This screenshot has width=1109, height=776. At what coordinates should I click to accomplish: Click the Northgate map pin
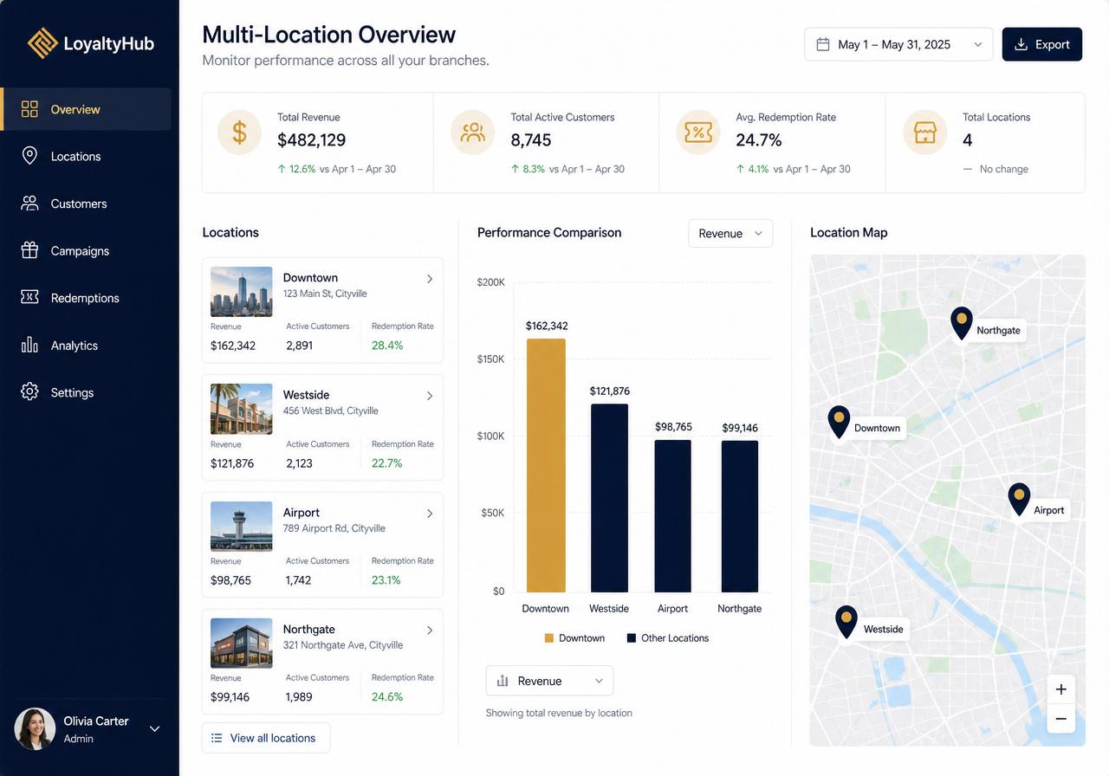coord(962,324)
